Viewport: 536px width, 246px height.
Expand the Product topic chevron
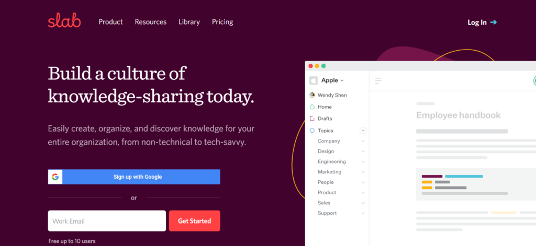click(x=363, y=193)
